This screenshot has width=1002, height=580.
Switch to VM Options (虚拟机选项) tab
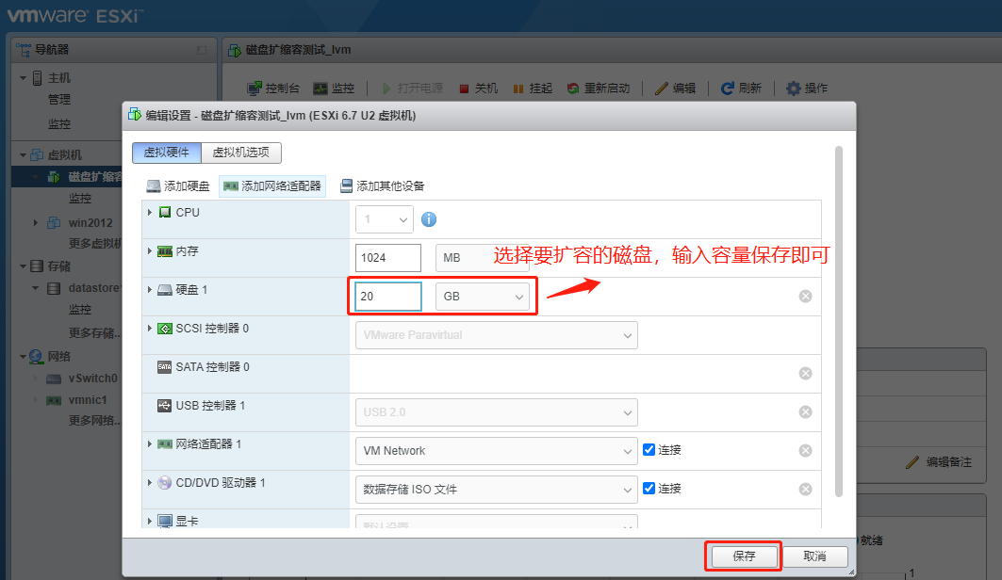(x=241, y=153)
